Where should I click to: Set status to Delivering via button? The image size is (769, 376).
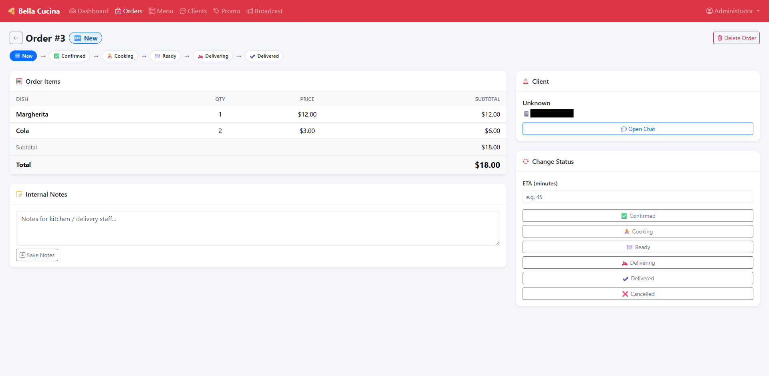[638, 263]
